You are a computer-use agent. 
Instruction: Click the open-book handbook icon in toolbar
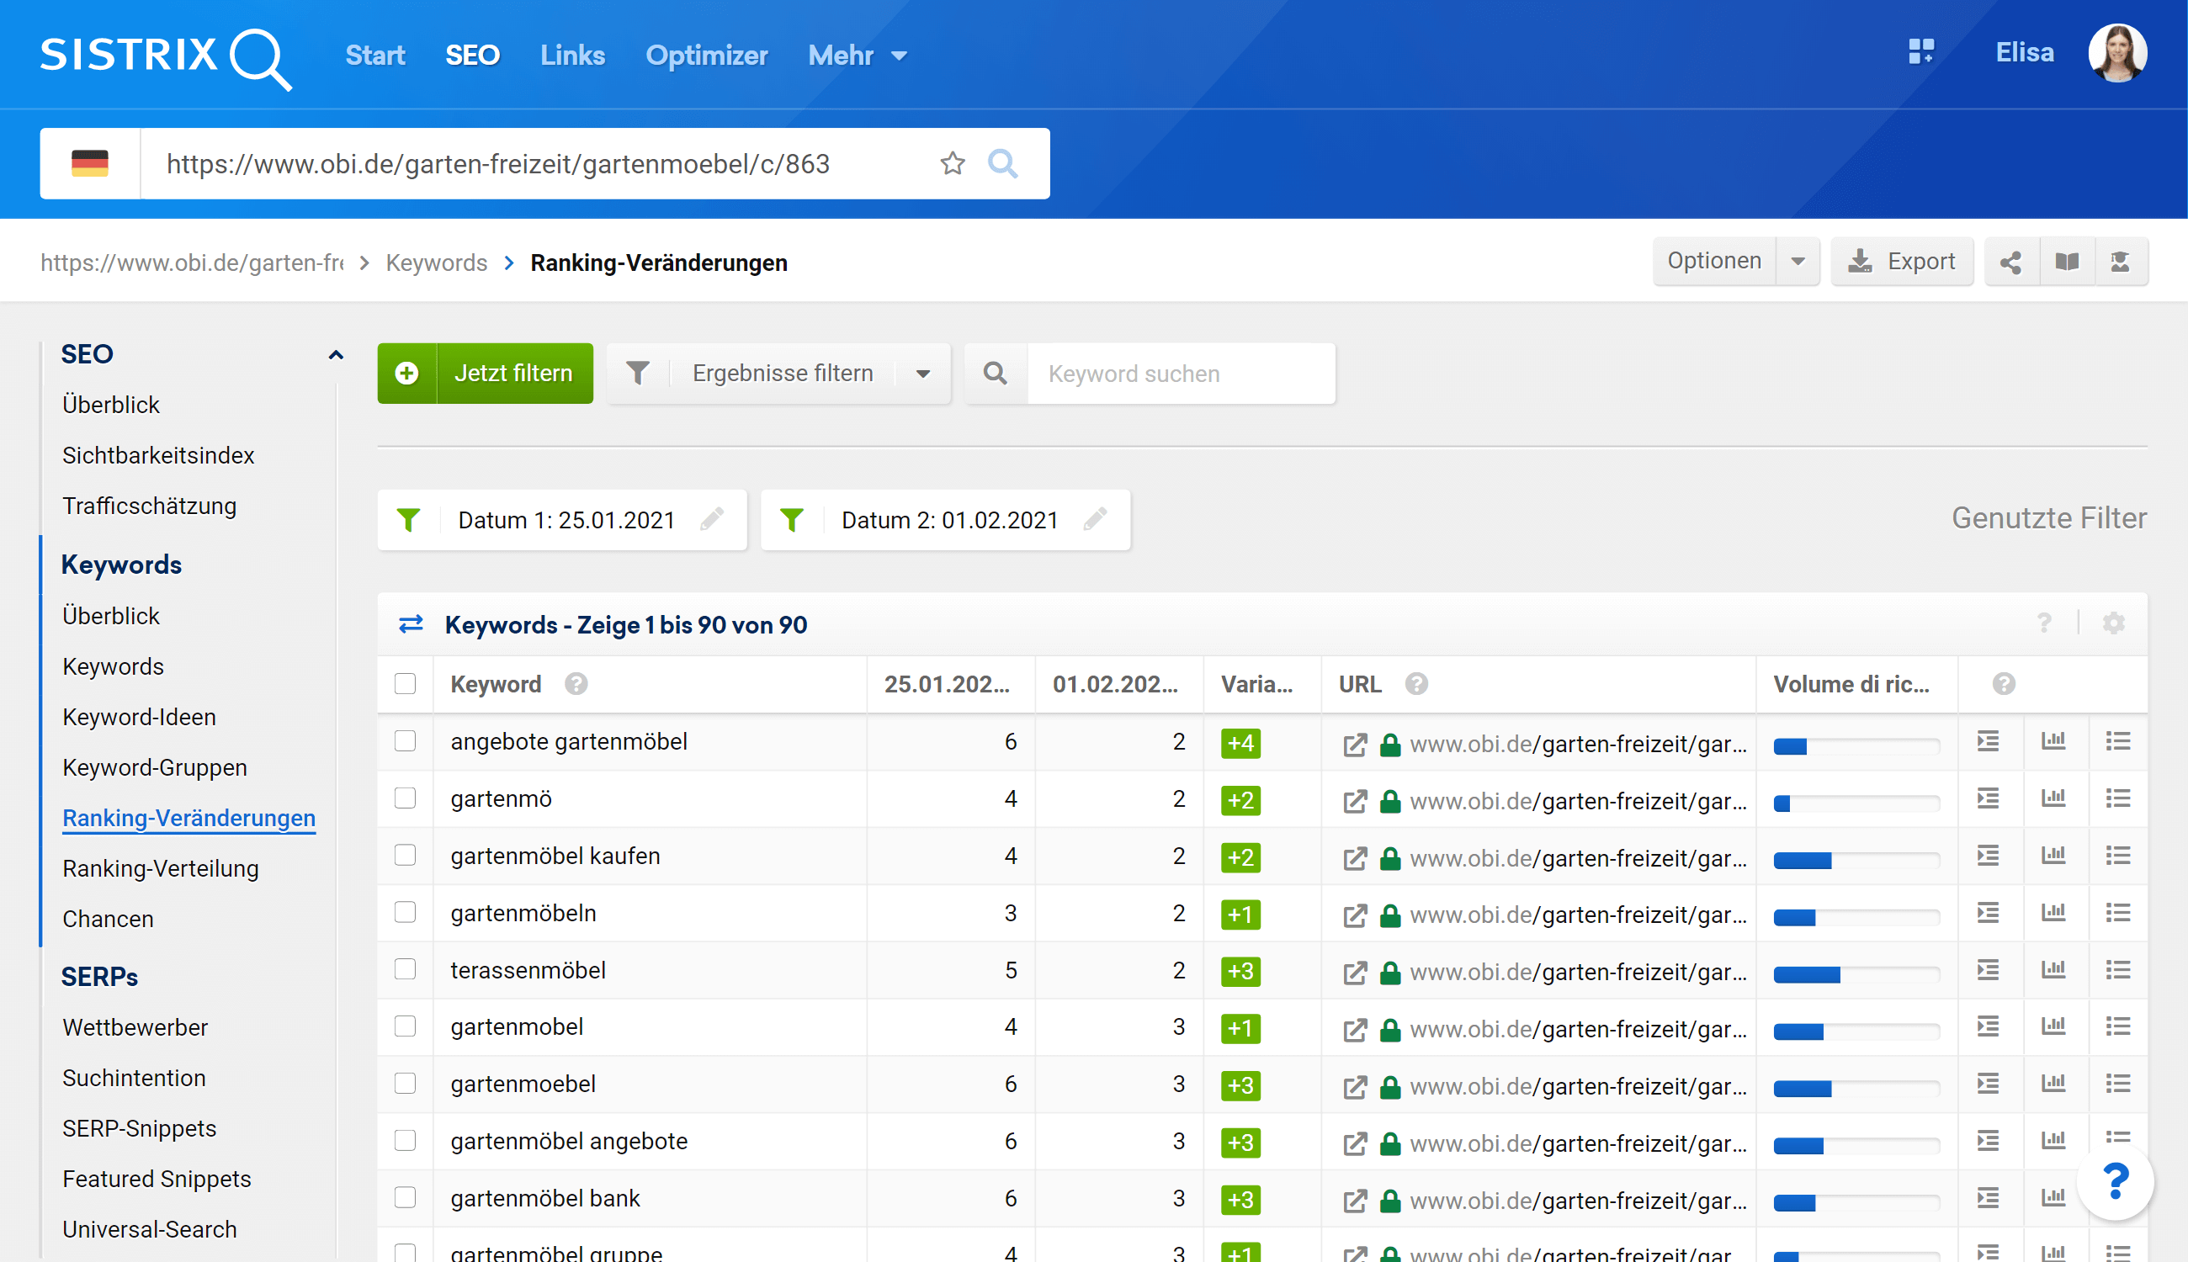[x=2067, y=261]
